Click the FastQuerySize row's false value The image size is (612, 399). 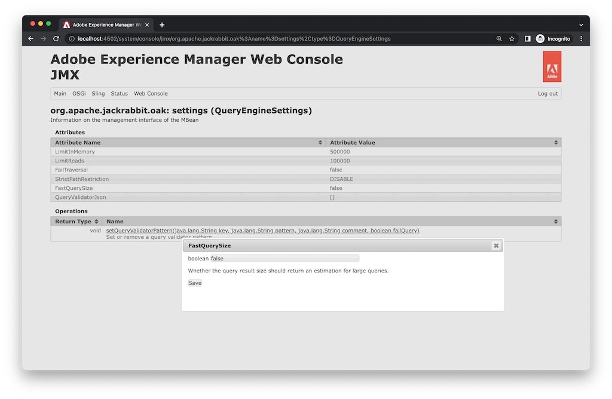(336, 188)
